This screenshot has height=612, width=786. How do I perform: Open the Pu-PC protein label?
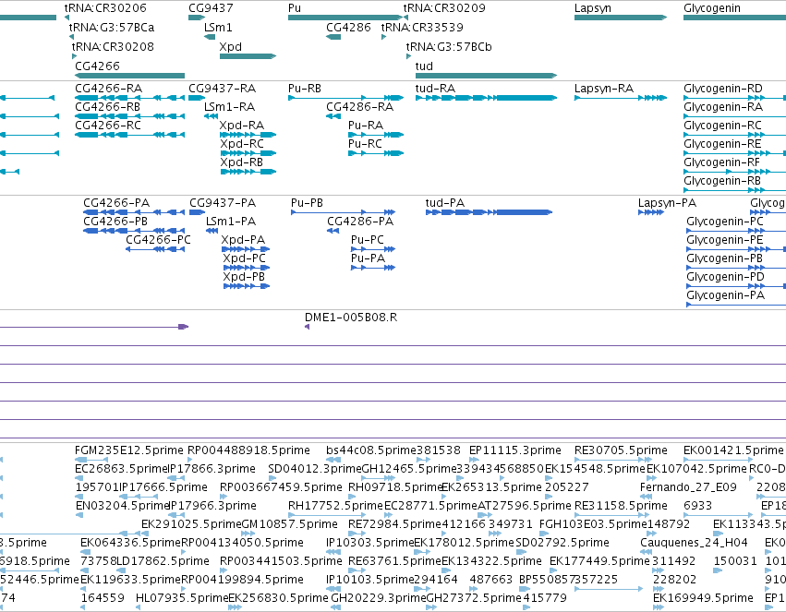click(368, 239)
